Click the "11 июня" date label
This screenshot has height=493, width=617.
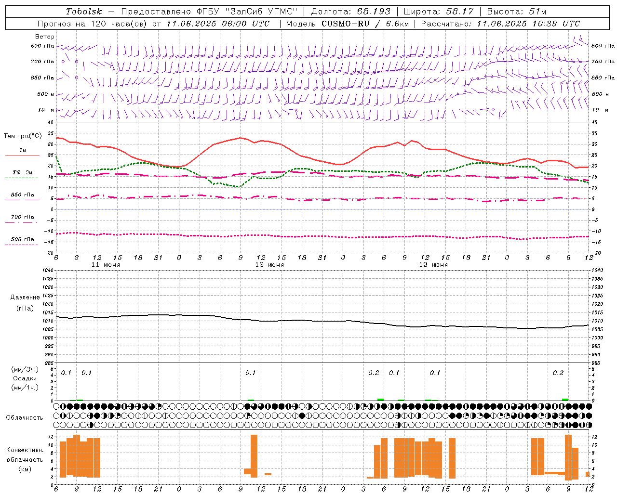pos(106,265)
